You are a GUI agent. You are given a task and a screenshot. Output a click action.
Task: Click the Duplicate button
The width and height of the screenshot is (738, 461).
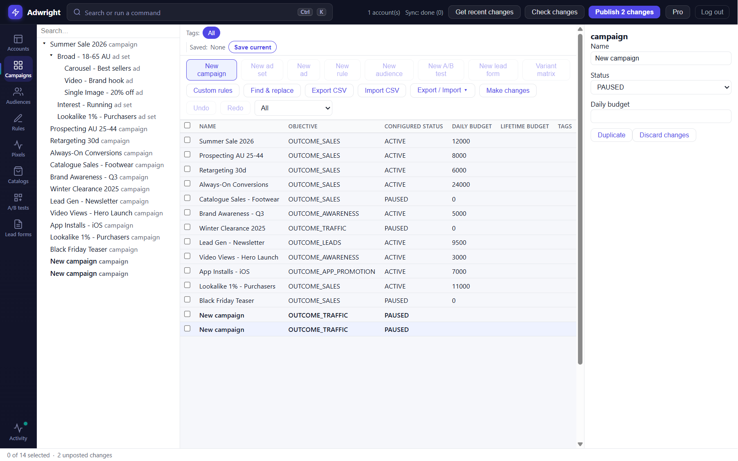click(x=611, y=135)
